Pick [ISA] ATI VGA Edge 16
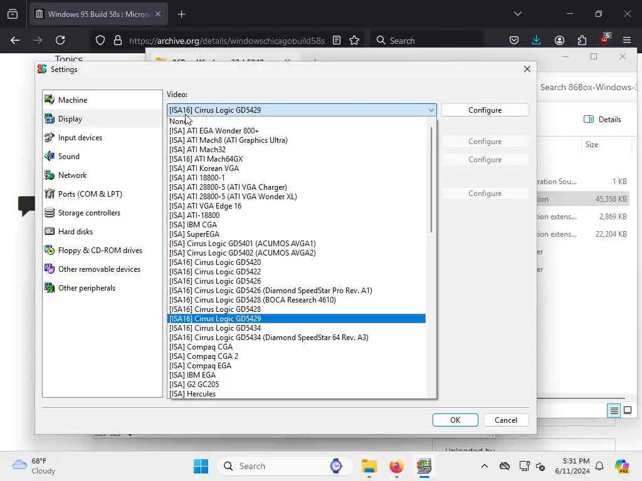Screen dimensions: 642x481 297,205
